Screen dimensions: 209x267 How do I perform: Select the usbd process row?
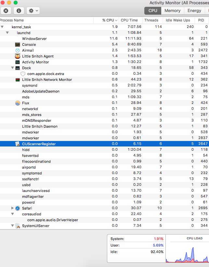(x=104, y=185)
